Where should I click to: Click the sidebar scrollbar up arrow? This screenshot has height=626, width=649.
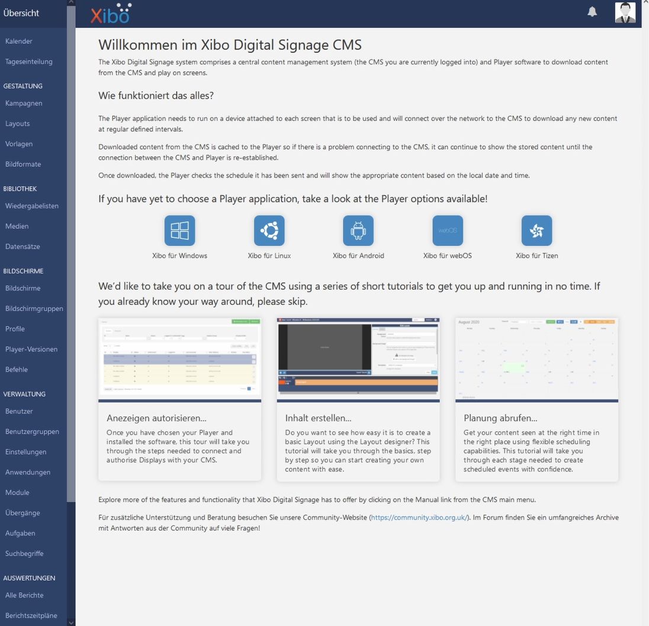71,3
